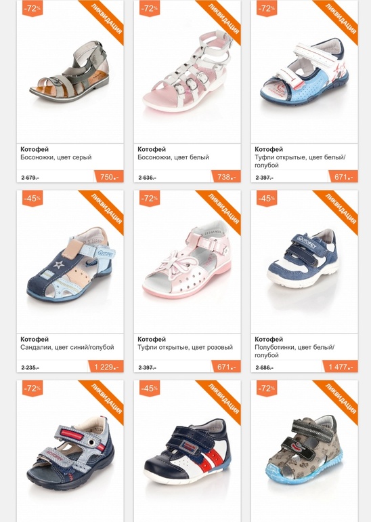Image resolution: width=371 pixels, height=522 pixels.
Task: Open the navy and white shoe with red stripes
Action: pos(187,451)
